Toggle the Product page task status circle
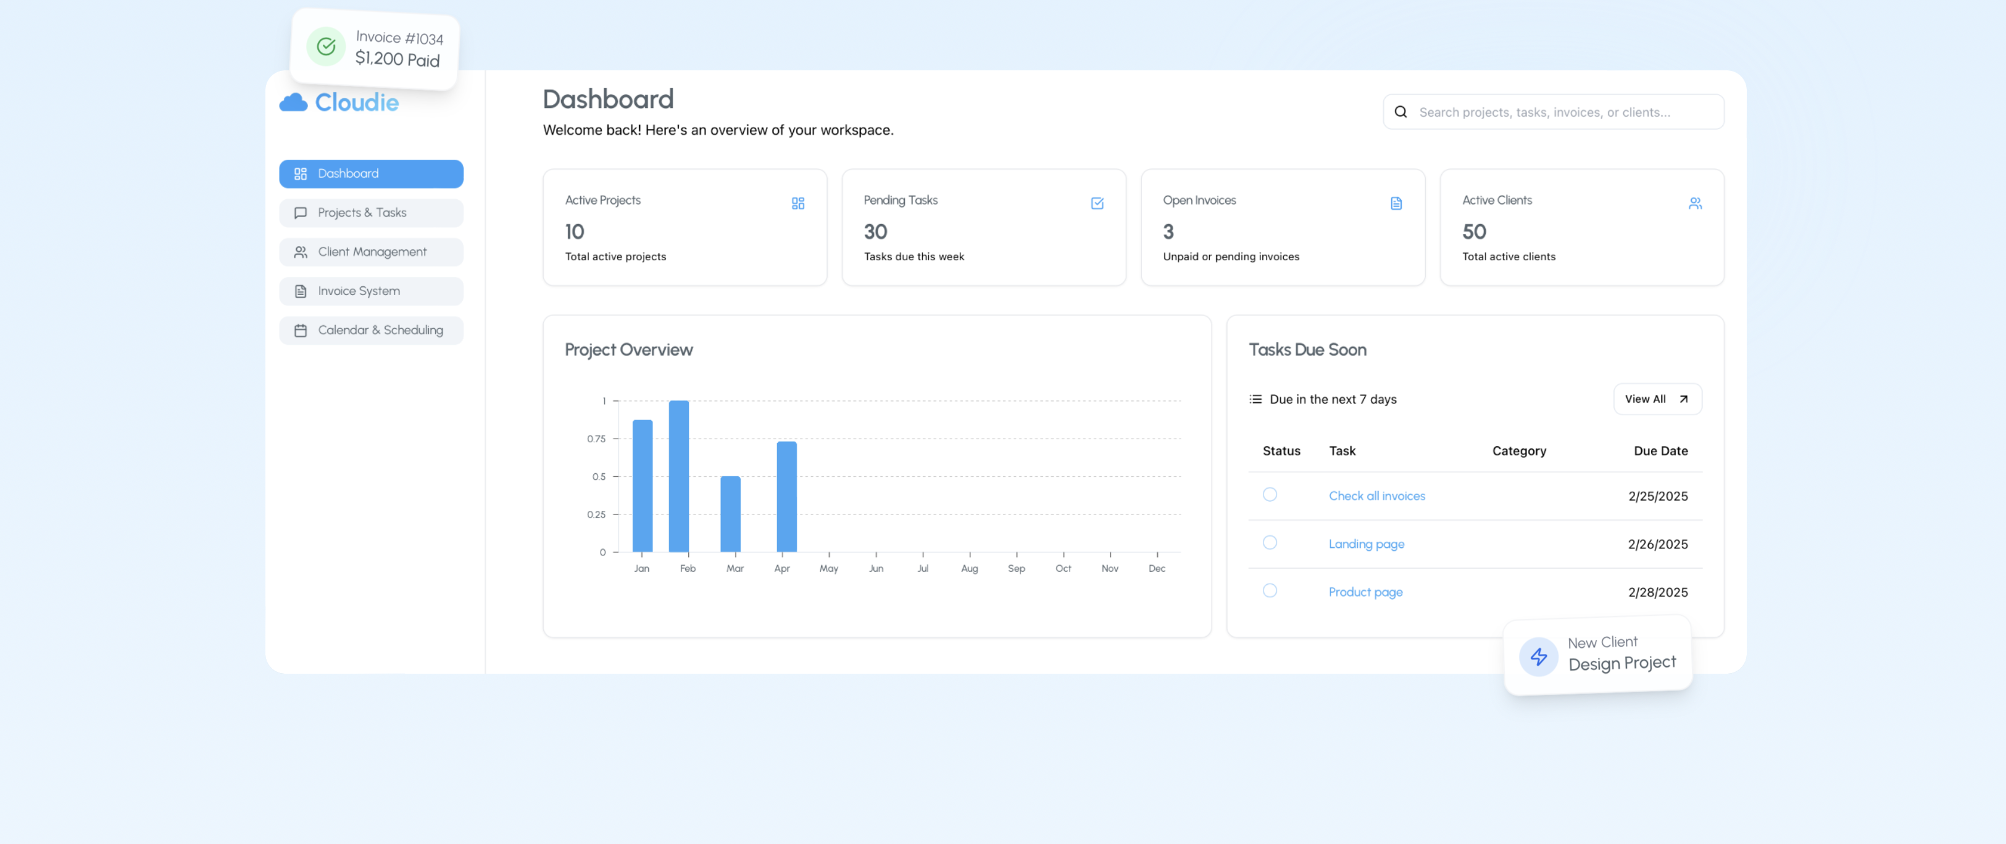 (1269, 591)
